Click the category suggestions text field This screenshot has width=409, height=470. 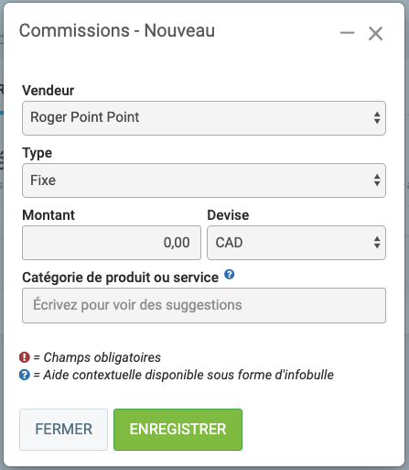pyautogui.click(x=204, y=305)
